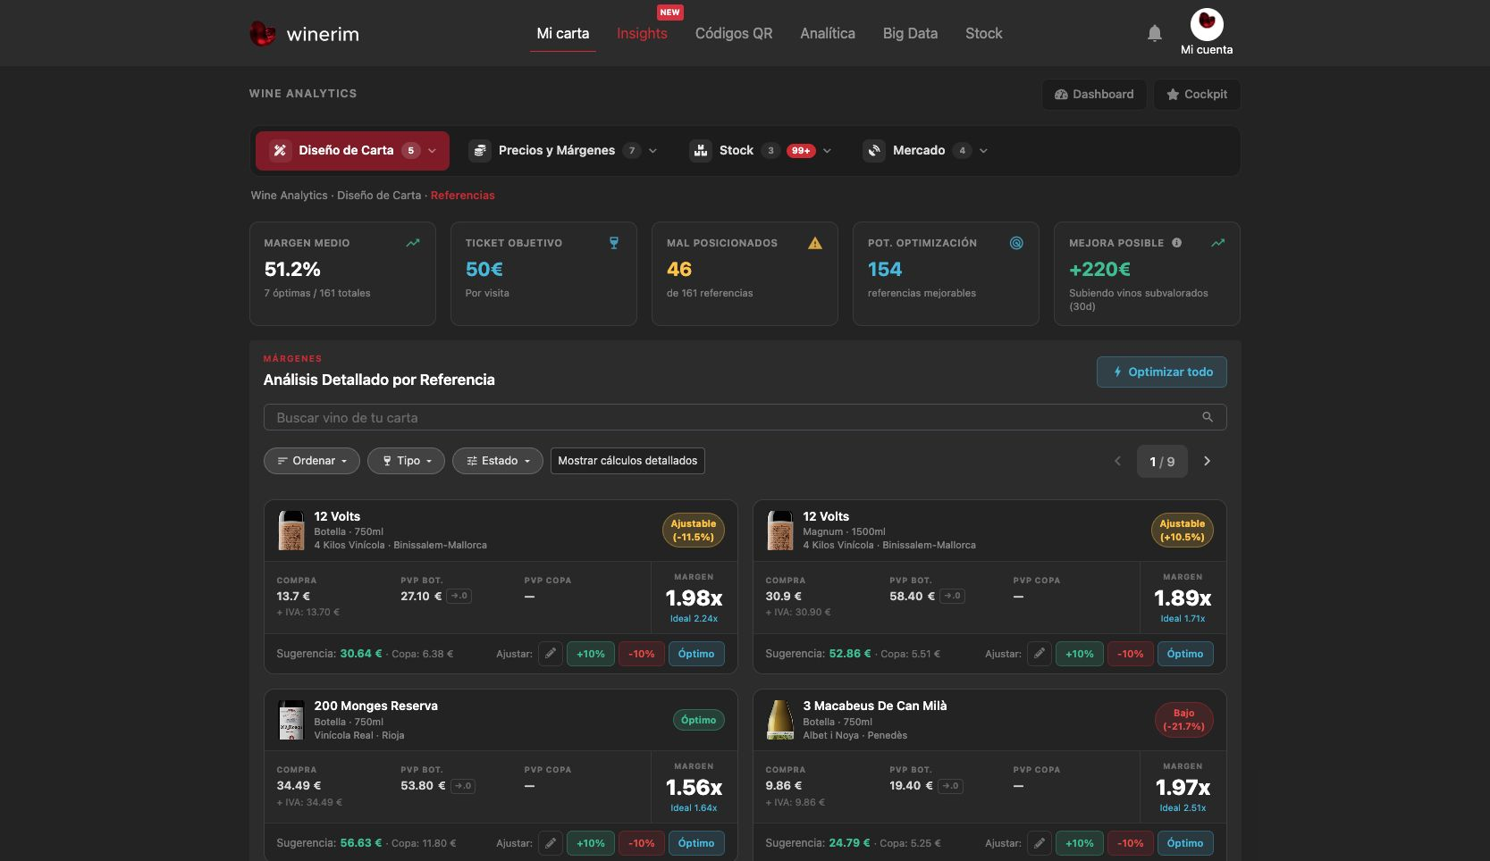
Task: Click the Optimizar todo button
Action: coord(1162,372)
